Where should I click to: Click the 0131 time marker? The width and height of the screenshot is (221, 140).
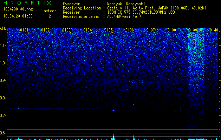(x=24, y=30)
